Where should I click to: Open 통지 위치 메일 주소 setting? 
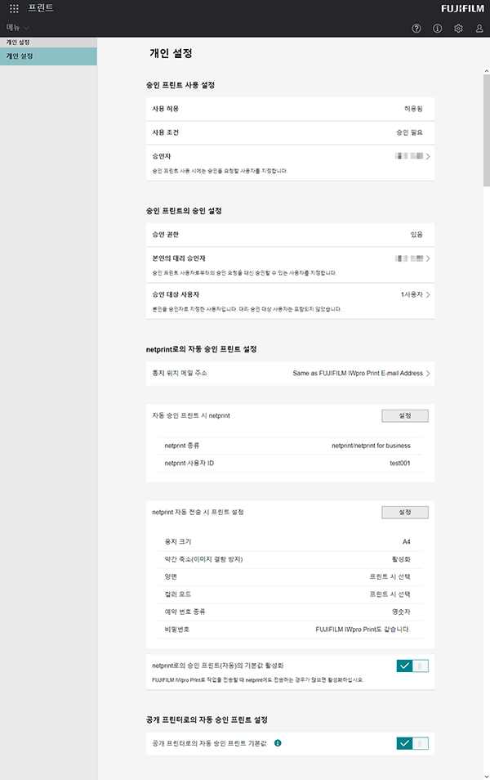(x=427, y=373)
